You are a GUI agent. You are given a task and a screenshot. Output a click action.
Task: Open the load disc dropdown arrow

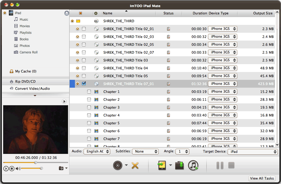pyautogui.click(x=126, y=165)
